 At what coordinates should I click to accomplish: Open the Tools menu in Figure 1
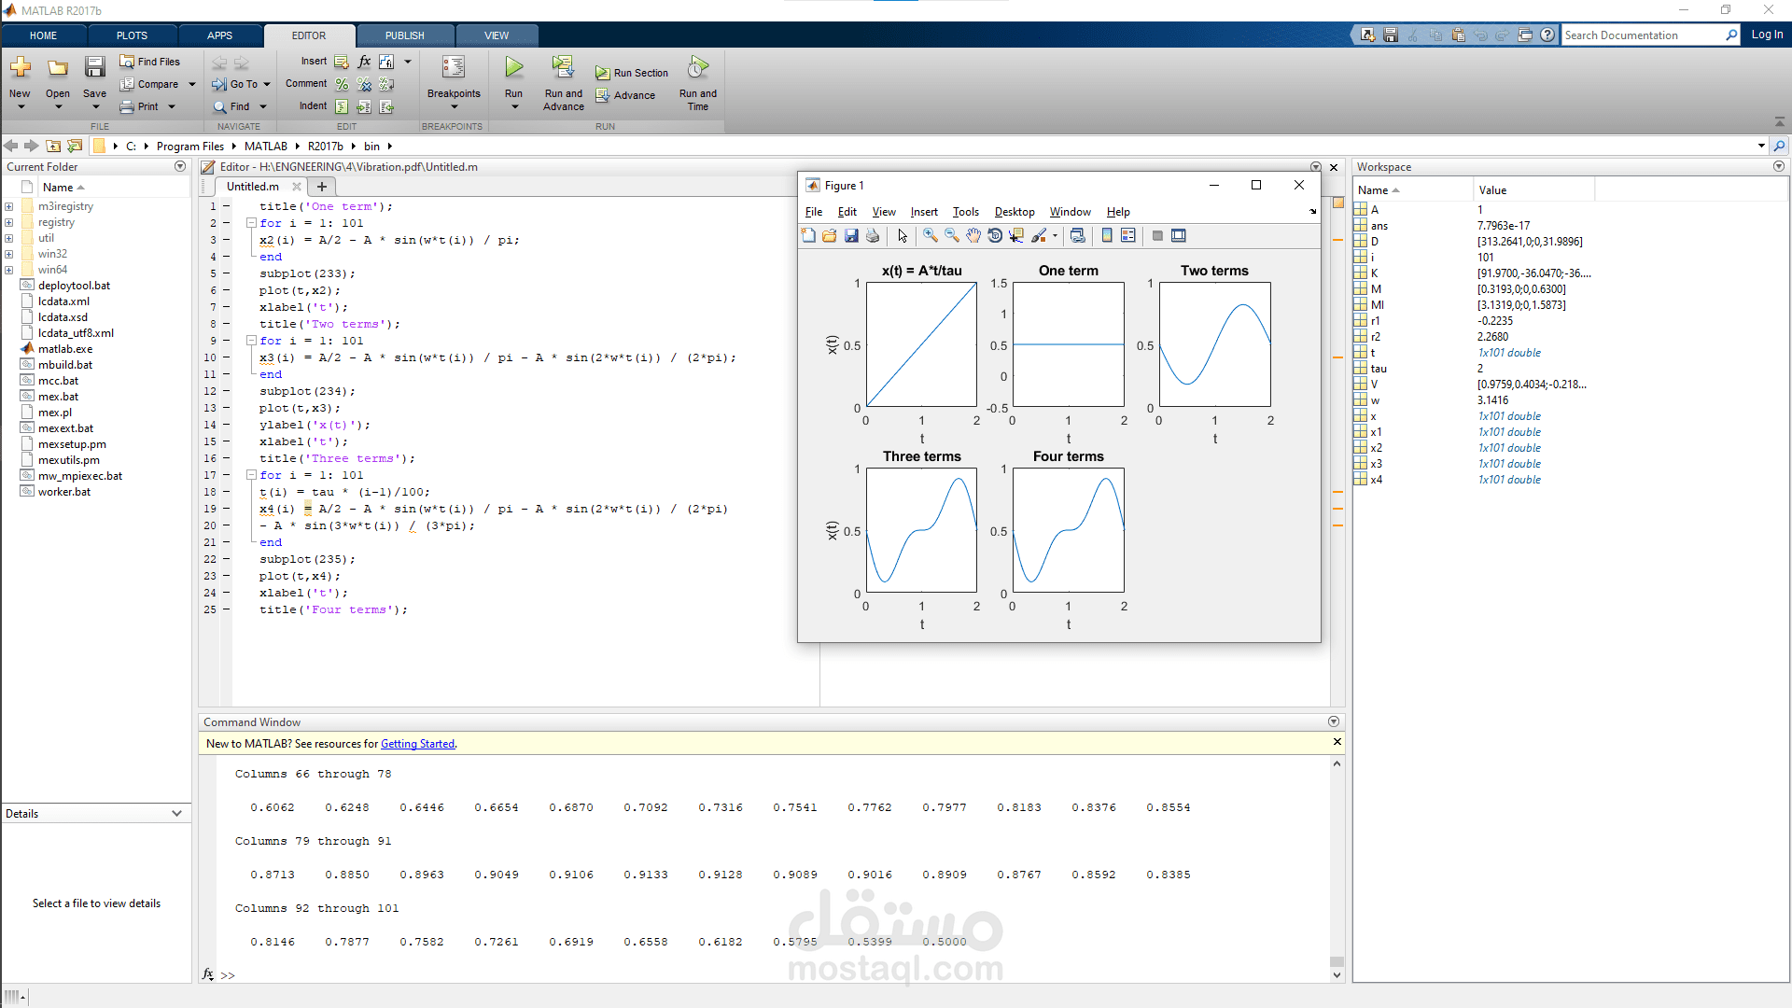coord(965,212)
